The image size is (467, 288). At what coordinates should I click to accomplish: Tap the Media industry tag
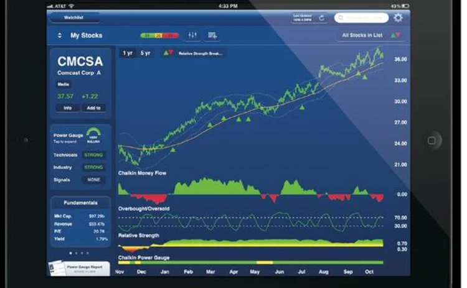pos(63,84)
